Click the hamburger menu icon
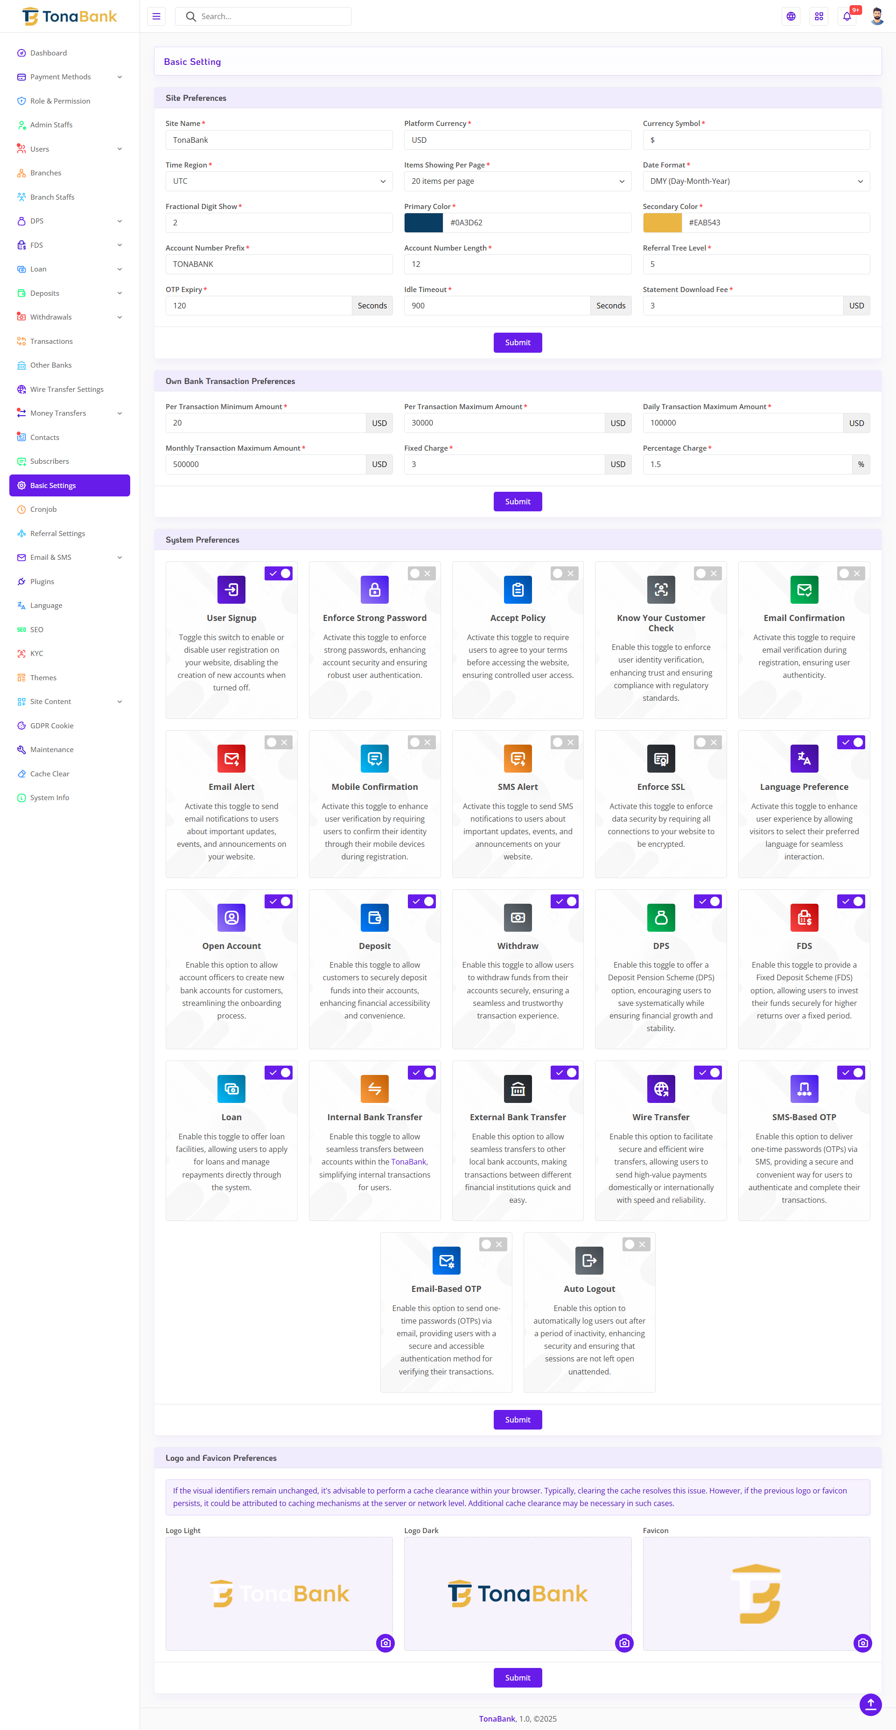 coord(156,17)
